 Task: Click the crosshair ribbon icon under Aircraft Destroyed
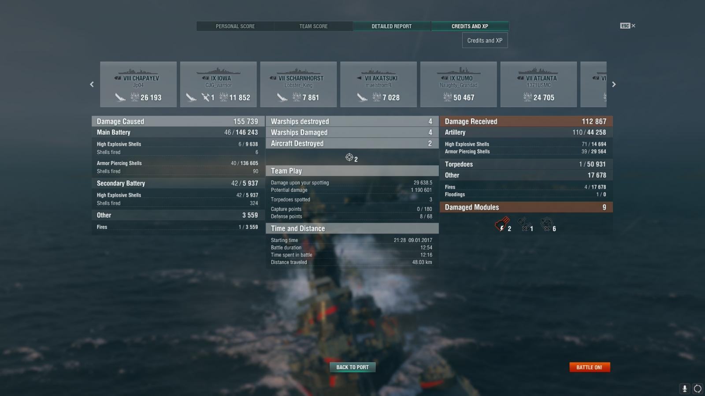click(349, 158)
